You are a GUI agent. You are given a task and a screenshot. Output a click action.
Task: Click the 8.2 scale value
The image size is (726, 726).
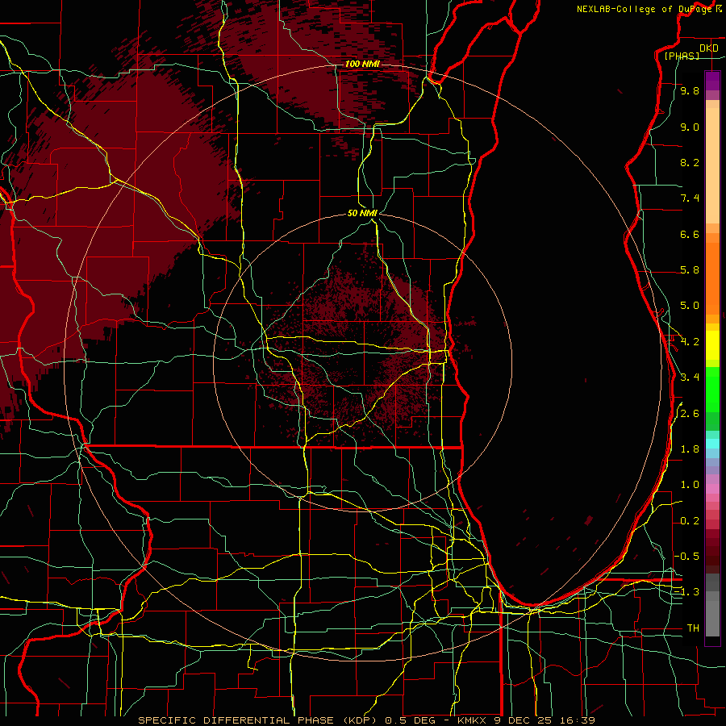(x=690, y=162)
